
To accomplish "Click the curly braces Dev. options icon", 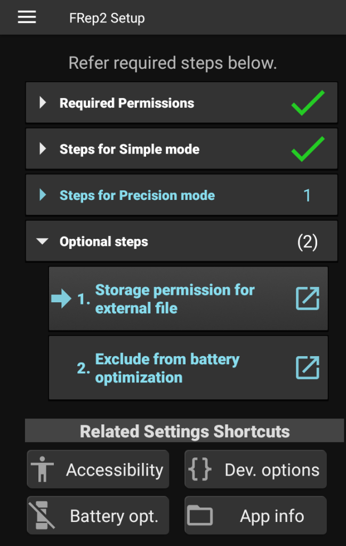I will click(200, 469).
